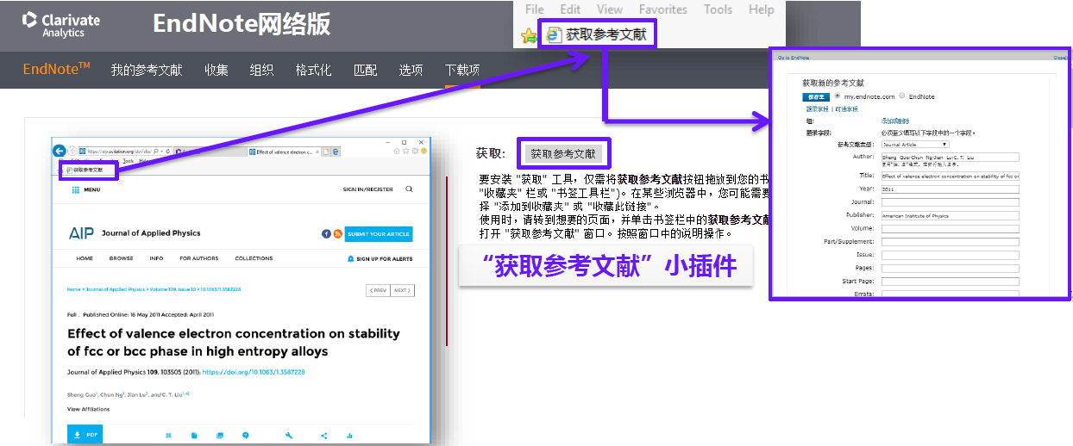Image resolution: width=1073 pixels, height=446 pixels.
Task: Open the Edit menu
Action: [x=570, y=9]
